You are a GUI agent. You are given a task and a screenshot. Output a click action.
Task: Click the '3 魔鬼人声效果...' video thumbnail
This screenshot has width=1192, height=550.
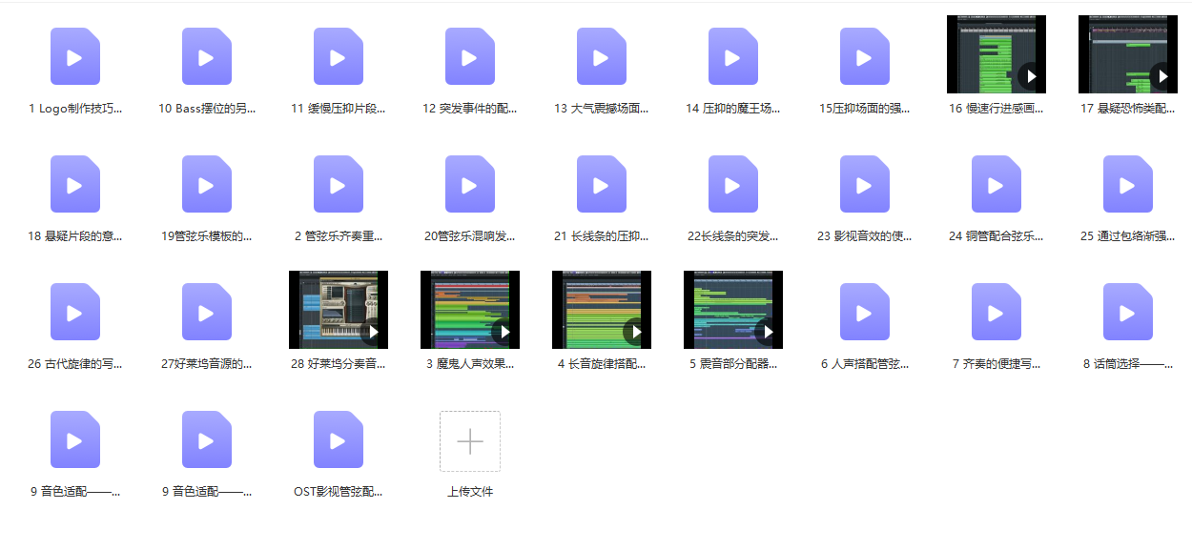pos(470,310)
